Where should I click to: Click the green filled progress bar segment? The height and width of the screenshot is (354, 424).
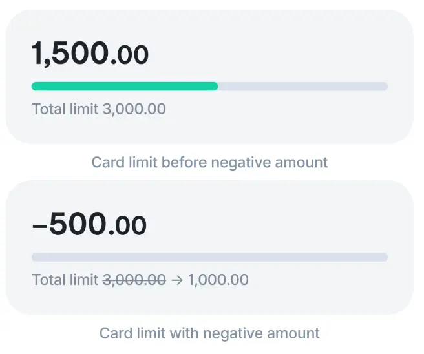(124, 87)
